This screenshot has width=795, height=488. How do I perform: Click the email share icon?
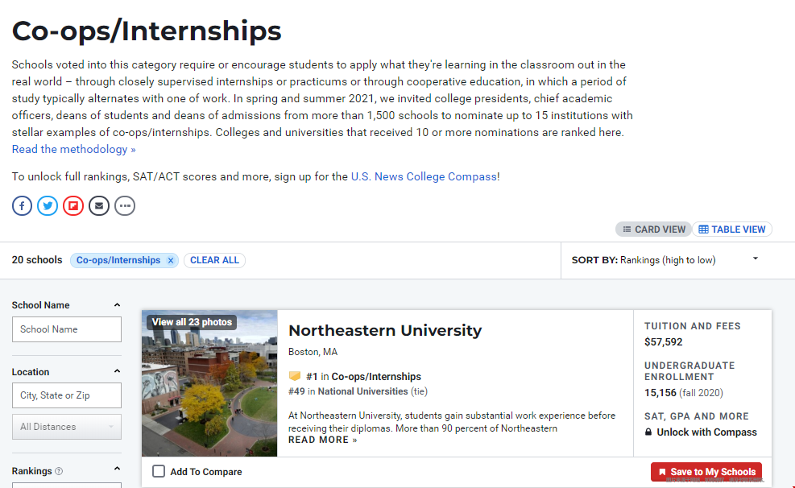99,206
